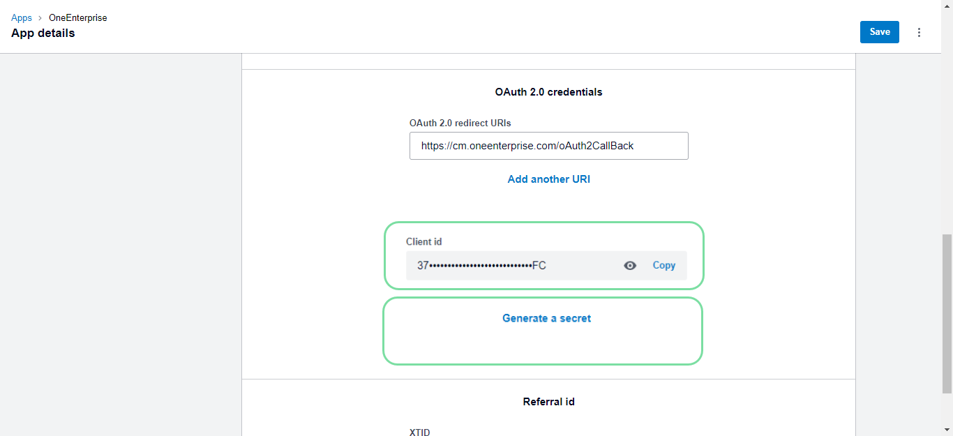
Task: Click the OAuth 2.0 credentials heading
Action: pyautogui.click(x=548, y=92)
